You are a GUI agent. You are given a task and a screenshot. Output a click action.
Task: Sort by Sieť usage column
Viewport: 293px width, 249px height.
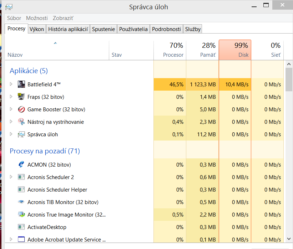(267, 50)
